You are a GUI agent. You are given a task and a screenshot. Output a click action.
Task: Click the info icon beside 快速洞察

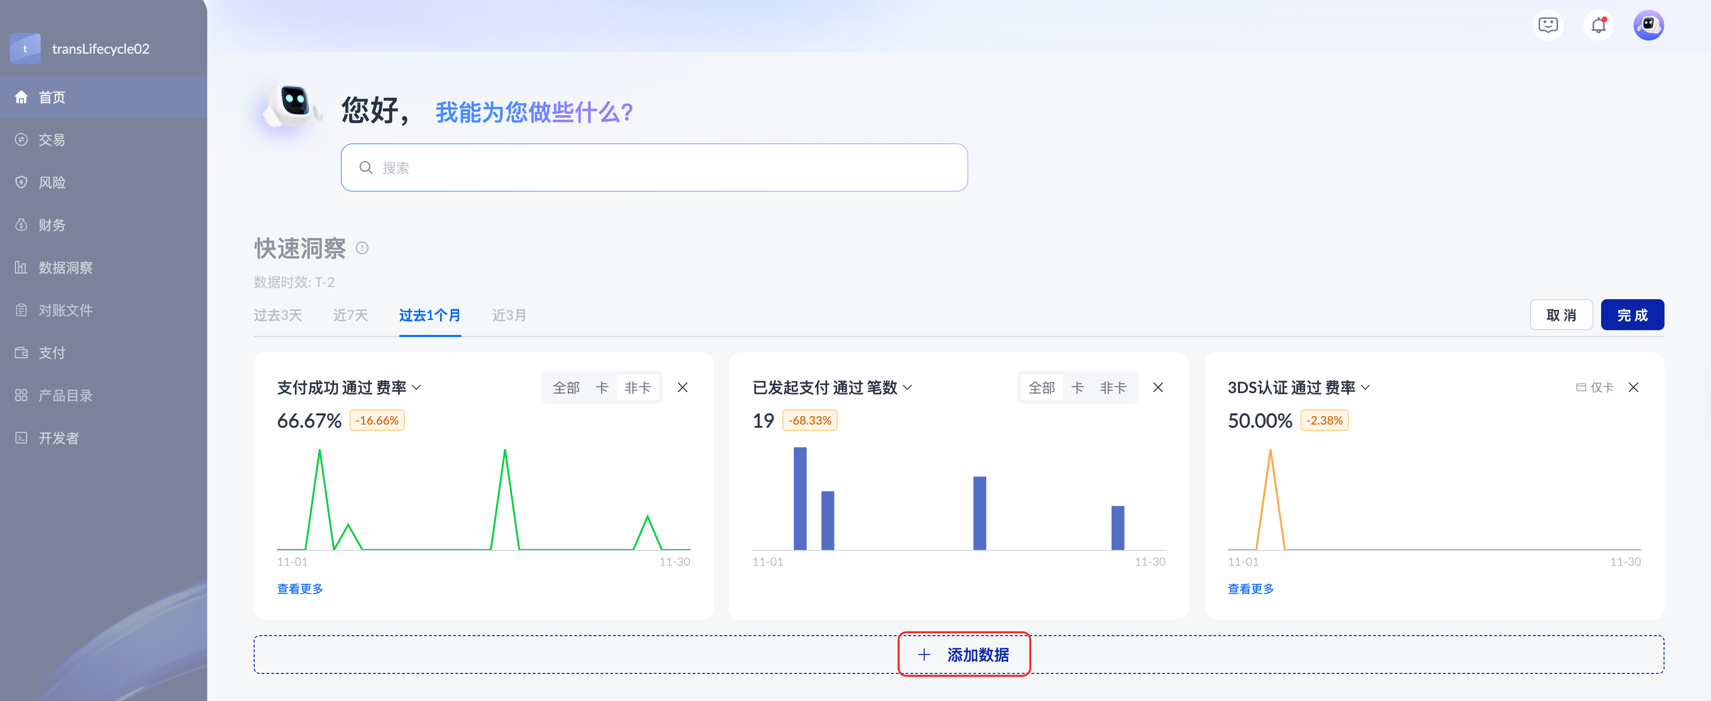[362, 248]
